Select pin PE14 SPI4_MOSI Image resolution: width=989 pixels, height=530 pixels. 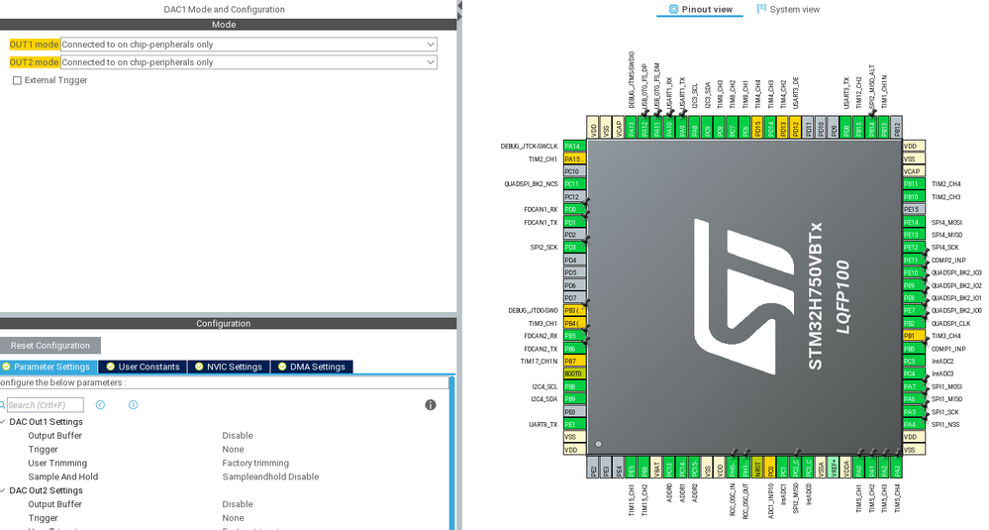pyautogui.click(x=914, y=222)
